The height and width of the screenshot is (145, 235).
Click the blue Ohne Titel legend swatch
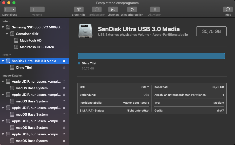[x=79, y=63]
